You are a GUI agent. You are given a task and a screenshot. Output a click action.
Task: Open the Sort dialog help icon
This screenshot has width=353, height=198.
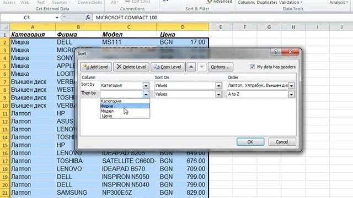pyautogui.click(x=276, y=52)
